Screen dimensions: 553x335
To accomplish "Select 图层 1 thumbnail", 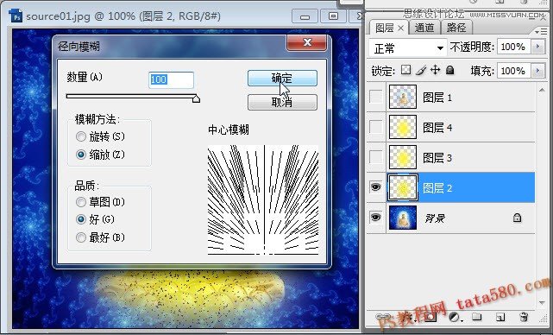I will point(402,97).
